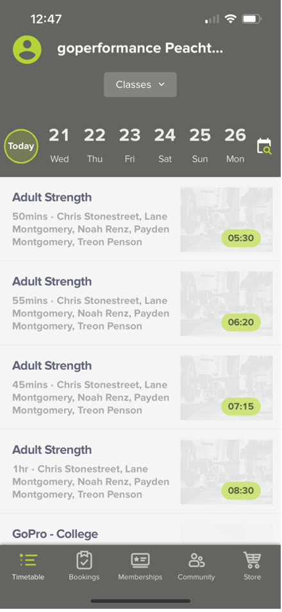Expand the Classes dropdown

(x=140, y=85)
